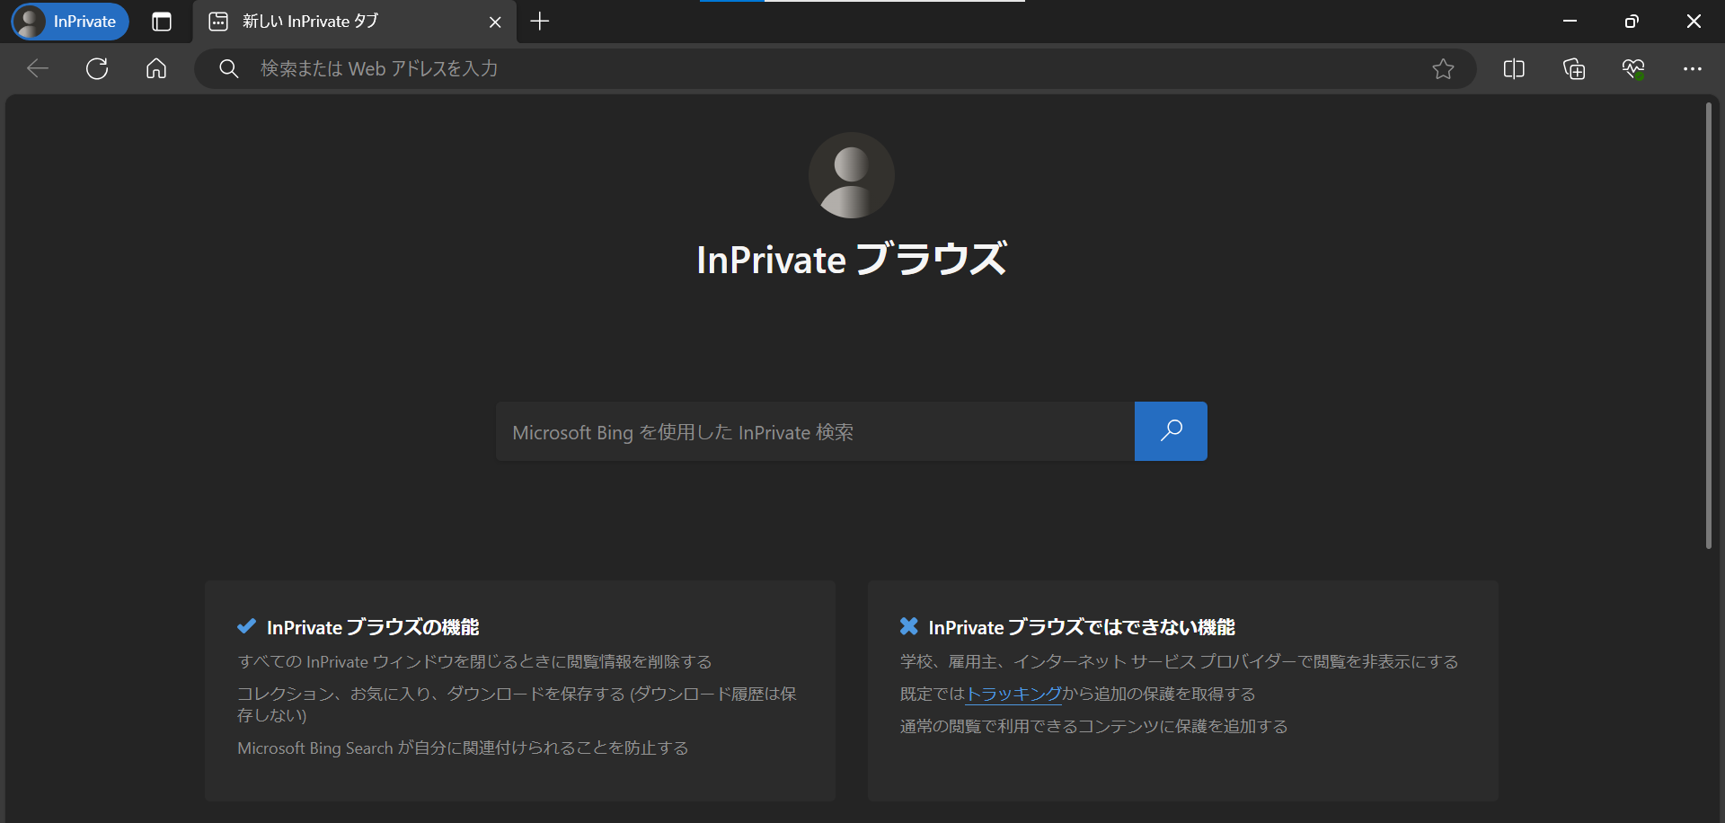Click the address bar search magnifier icon
The width and height of the screenshot is (1725, 823).
(229, 68)
